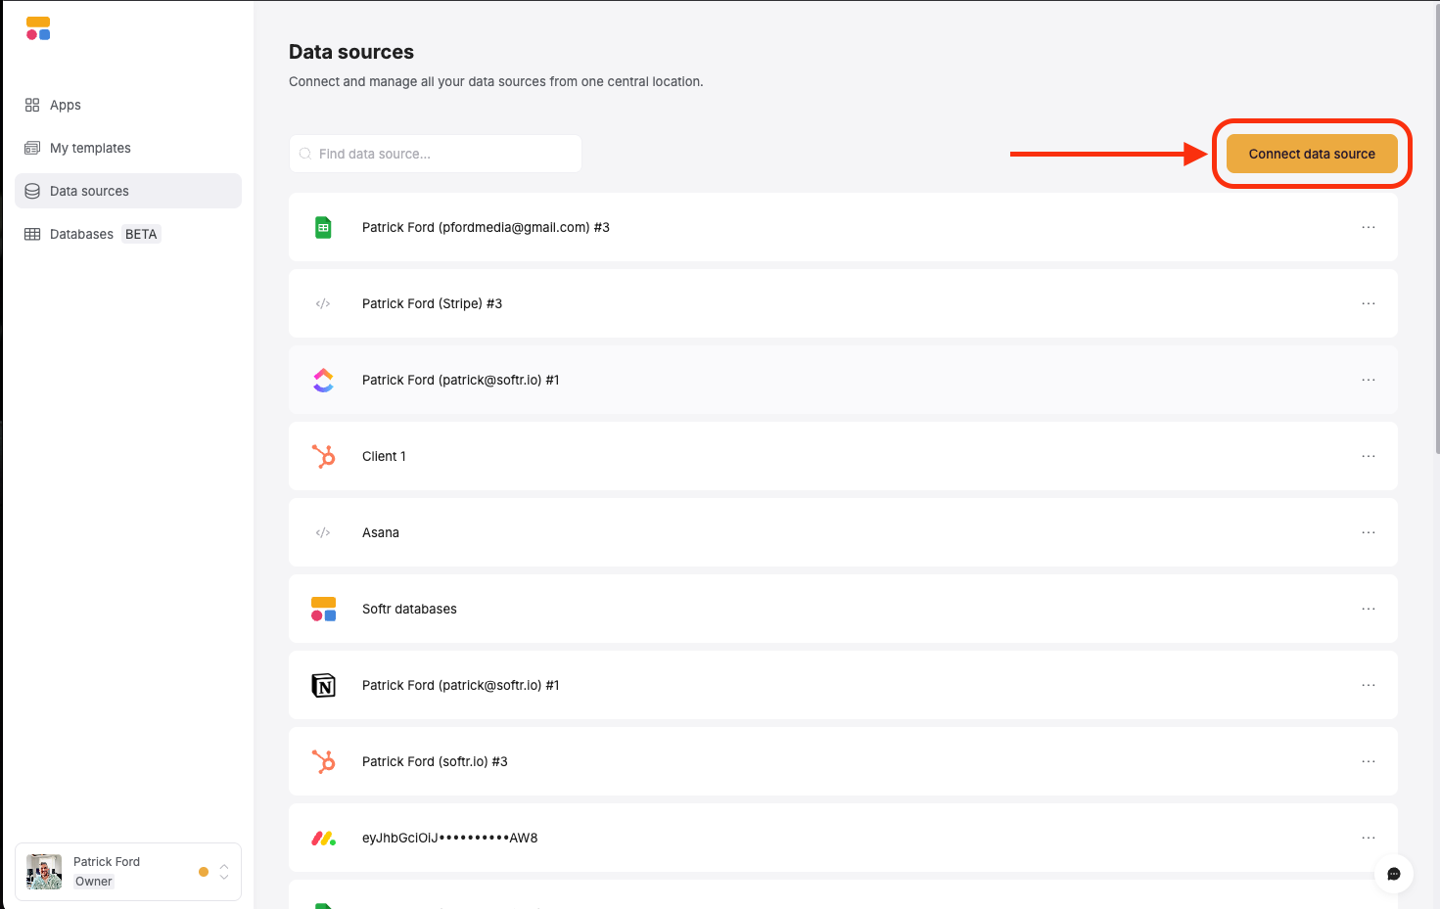Click the Patrick Ford Owner profile card
Screen dimensions: 1440x909
[x=106, y=871]
